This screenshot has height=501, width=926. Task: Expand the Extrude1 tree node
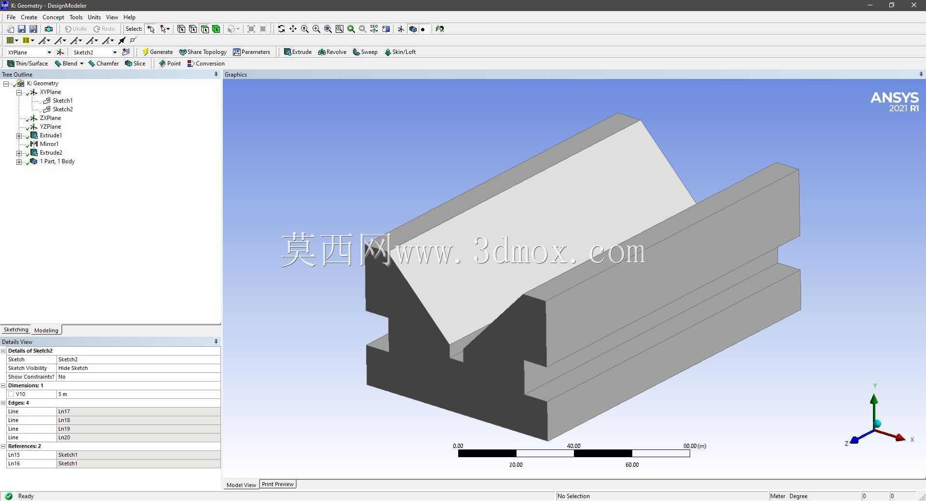(x=19, y=135)
